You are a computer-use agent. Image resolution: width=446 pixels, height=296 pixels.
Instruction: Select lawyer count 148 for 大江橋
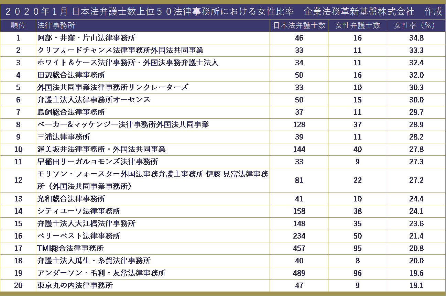coord(299,224)
